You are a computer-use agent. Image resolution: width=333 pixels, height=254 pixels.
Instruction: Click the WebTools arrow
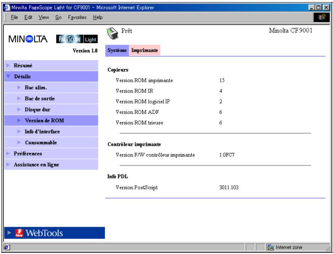click(x=9, y=233)
